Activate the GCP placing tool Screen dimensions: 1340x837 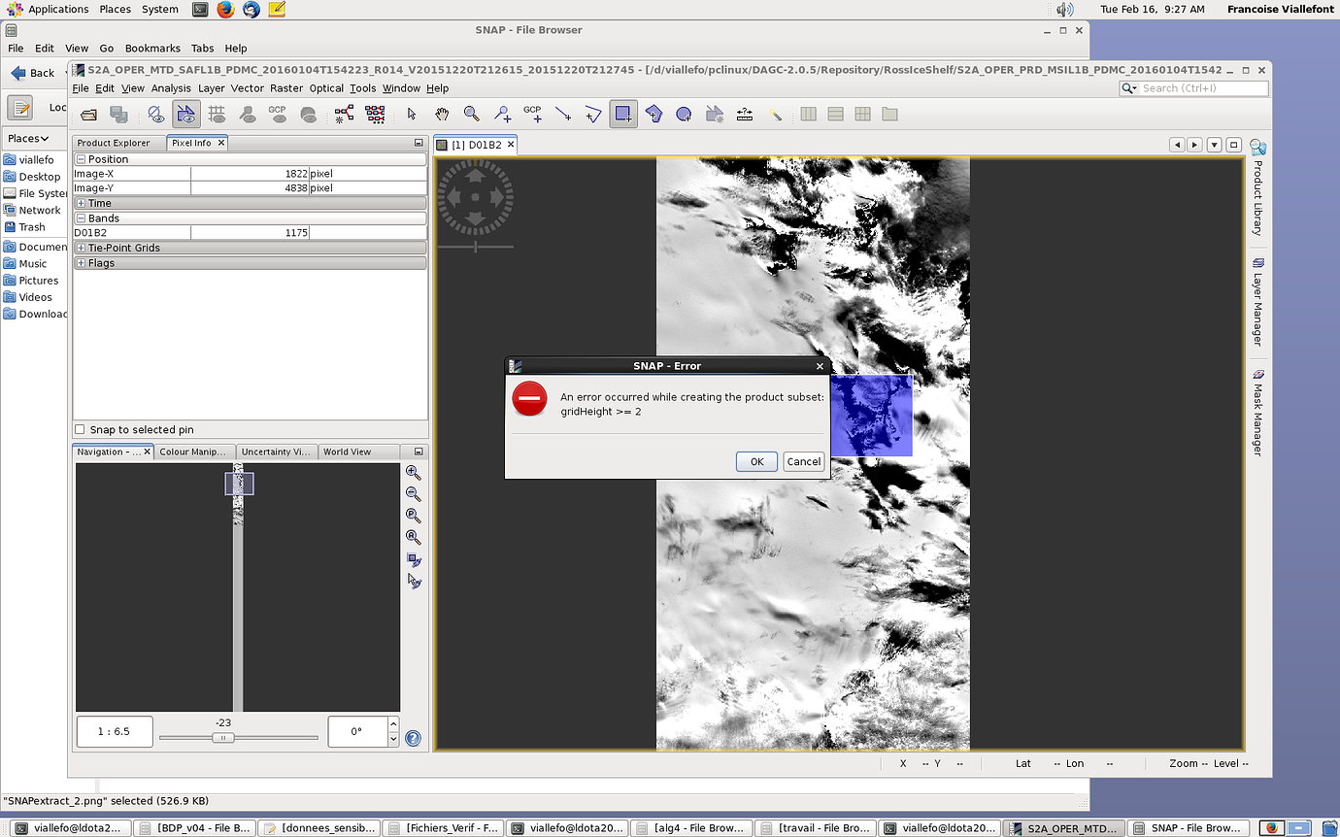click(x=532, y=114)
